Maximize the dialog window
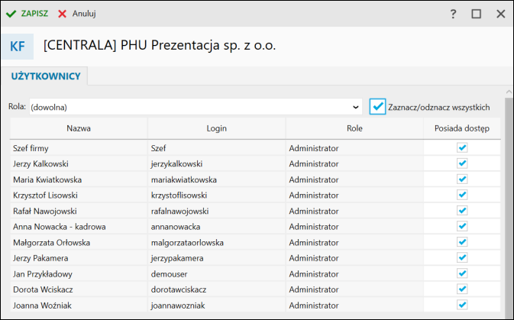 tap(477, 14)
